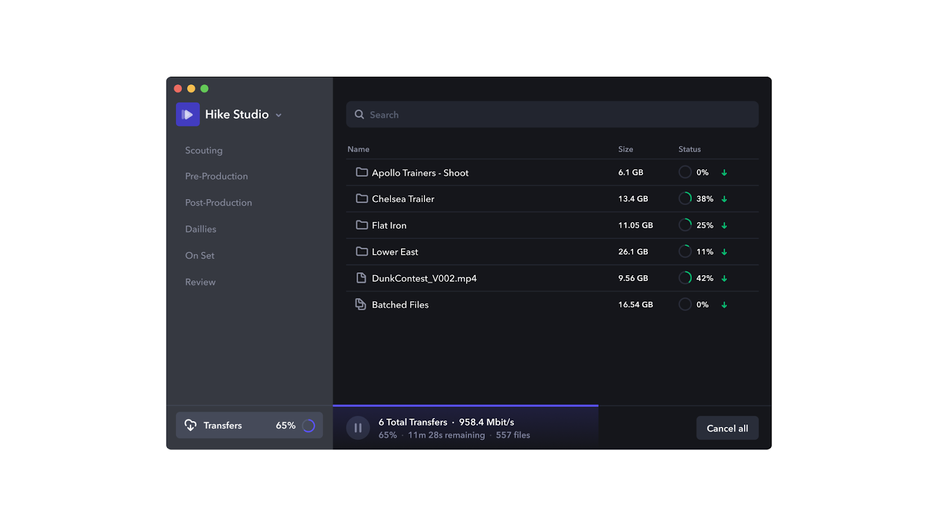Expand the Hike Studio workspace dropdown chevron

coord(278,115)
